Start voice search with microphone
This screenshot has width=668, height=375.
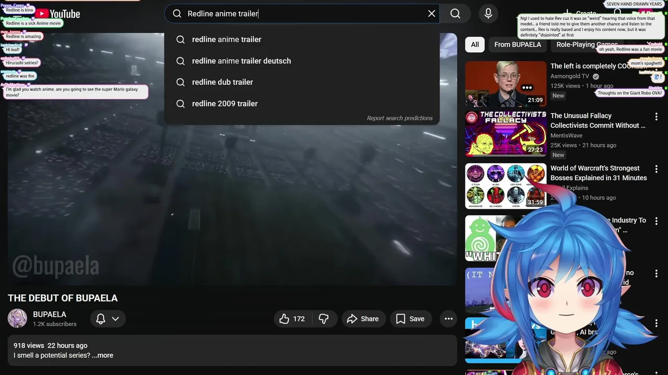click(488, 14)
